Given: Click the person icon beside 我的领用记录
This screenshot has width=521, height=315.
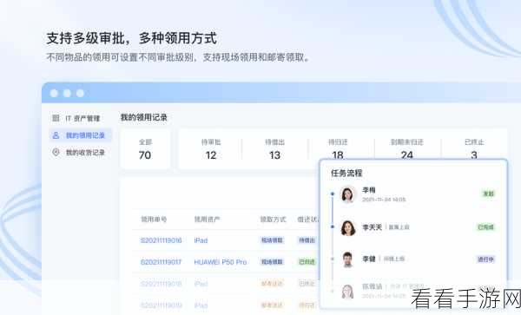Looking at the screenshot, I should pos(56,135).
